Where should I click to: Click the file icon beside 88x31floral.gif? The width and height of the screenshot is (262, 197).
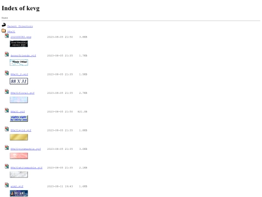[x=7, y=91]
